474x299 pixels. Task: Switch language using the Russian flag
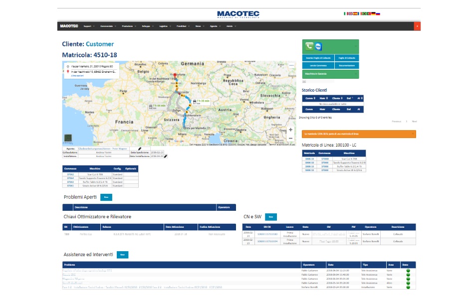click(378, 13)
